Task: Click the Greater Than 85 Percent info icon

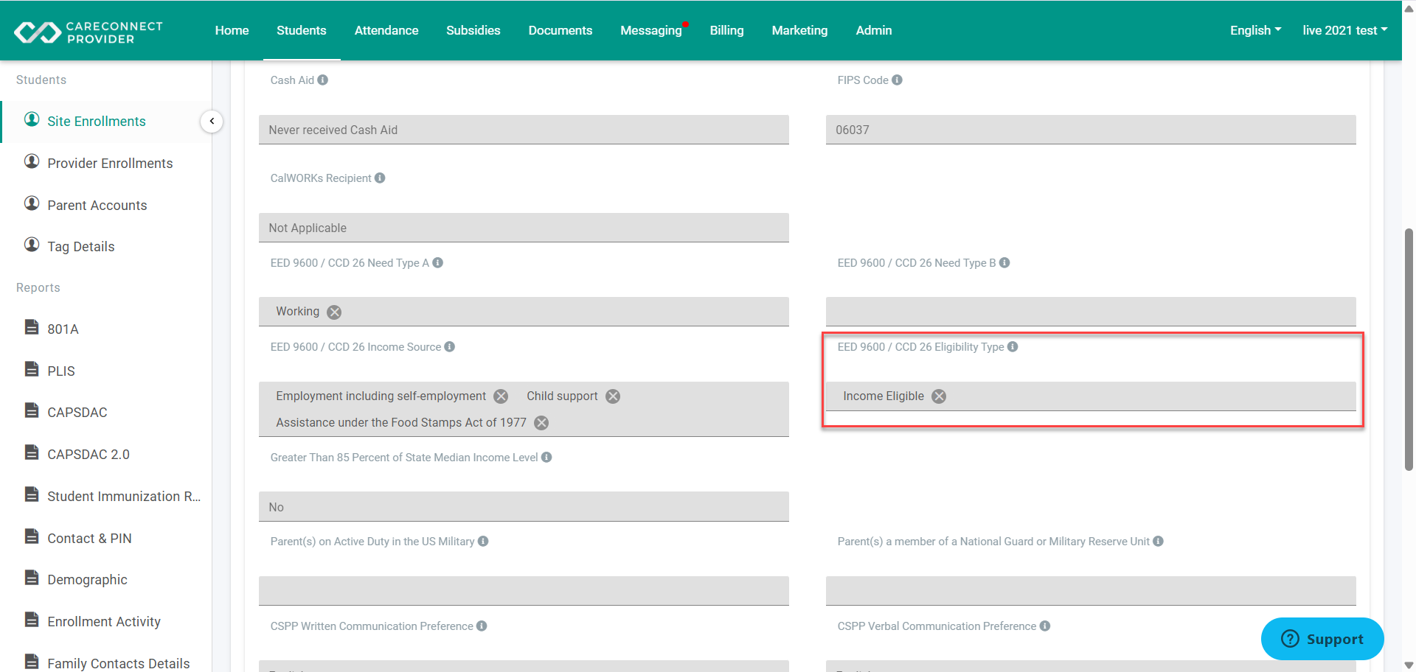Action: 546,457
